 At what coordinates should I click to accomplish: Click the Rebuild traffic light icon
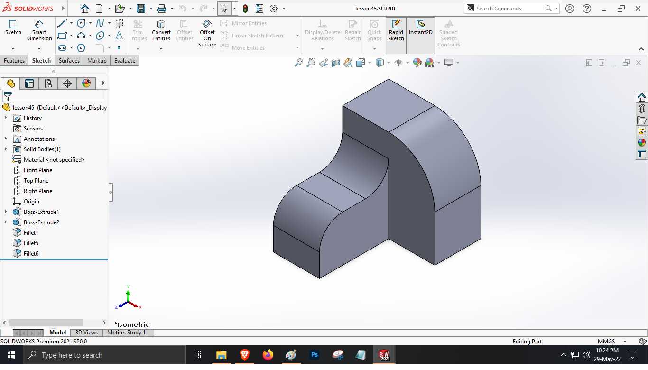245,9
